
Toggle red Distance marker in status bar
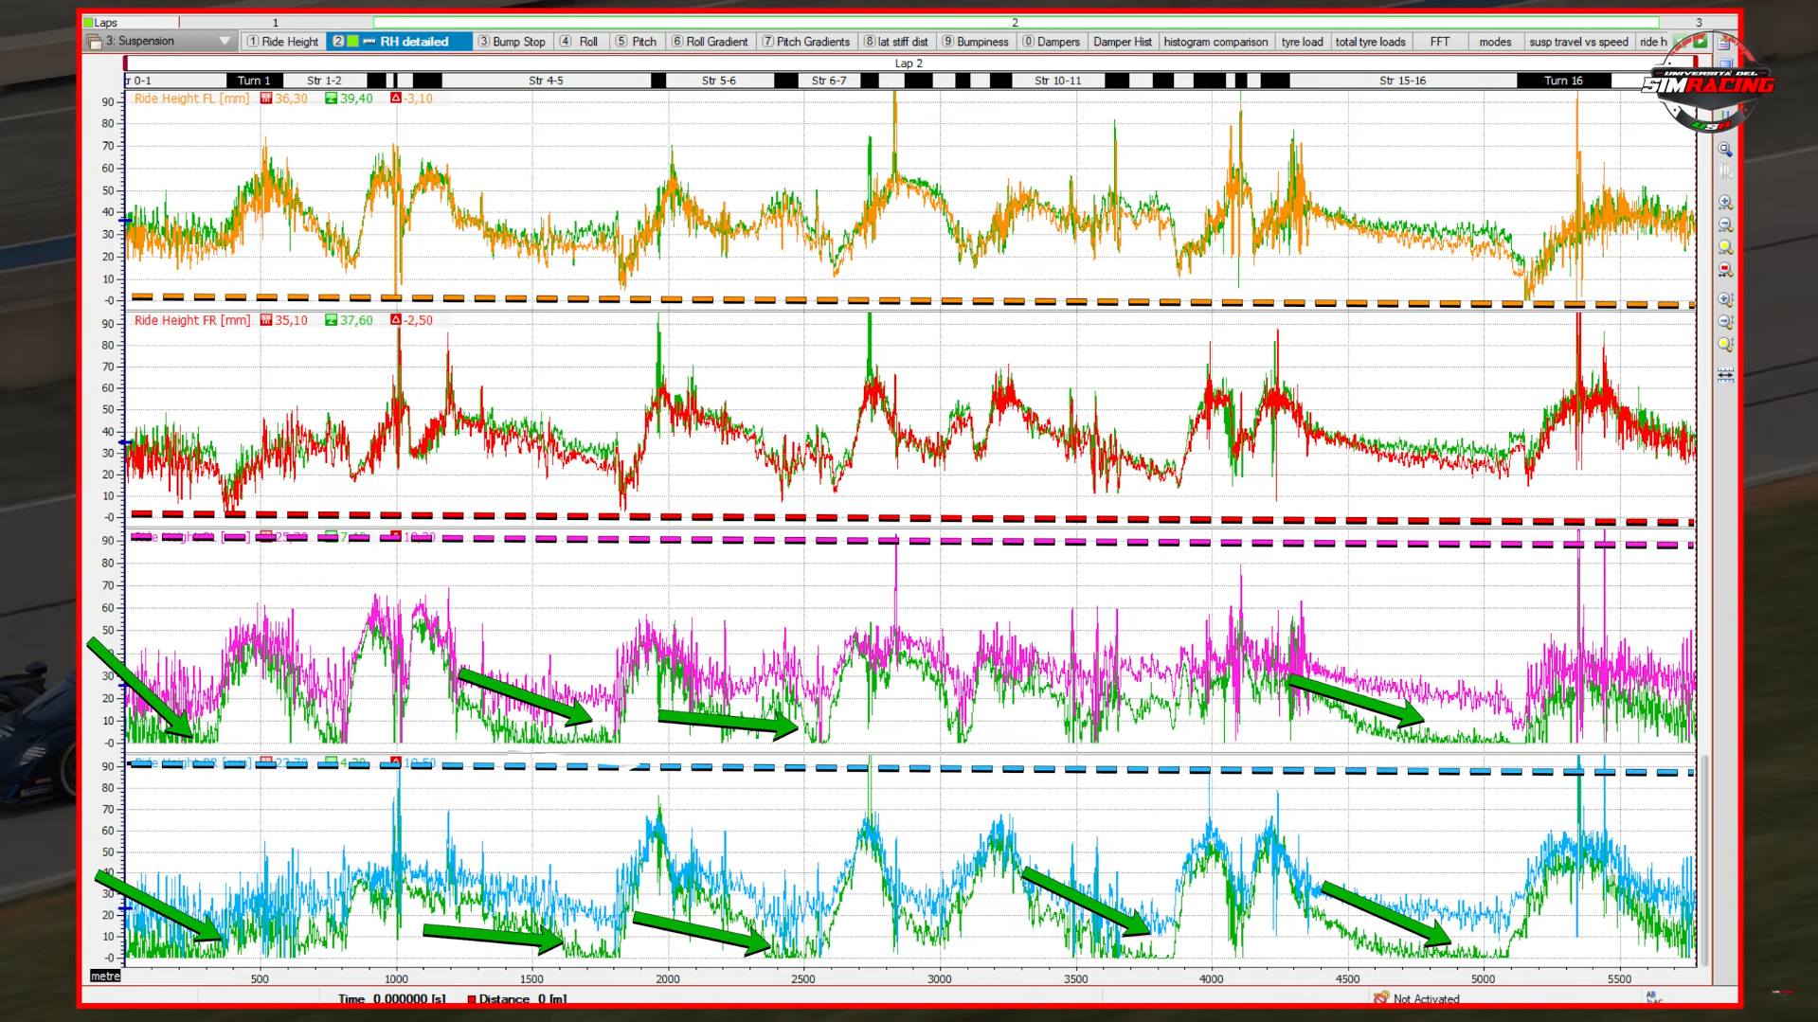(x=471, y=999)
